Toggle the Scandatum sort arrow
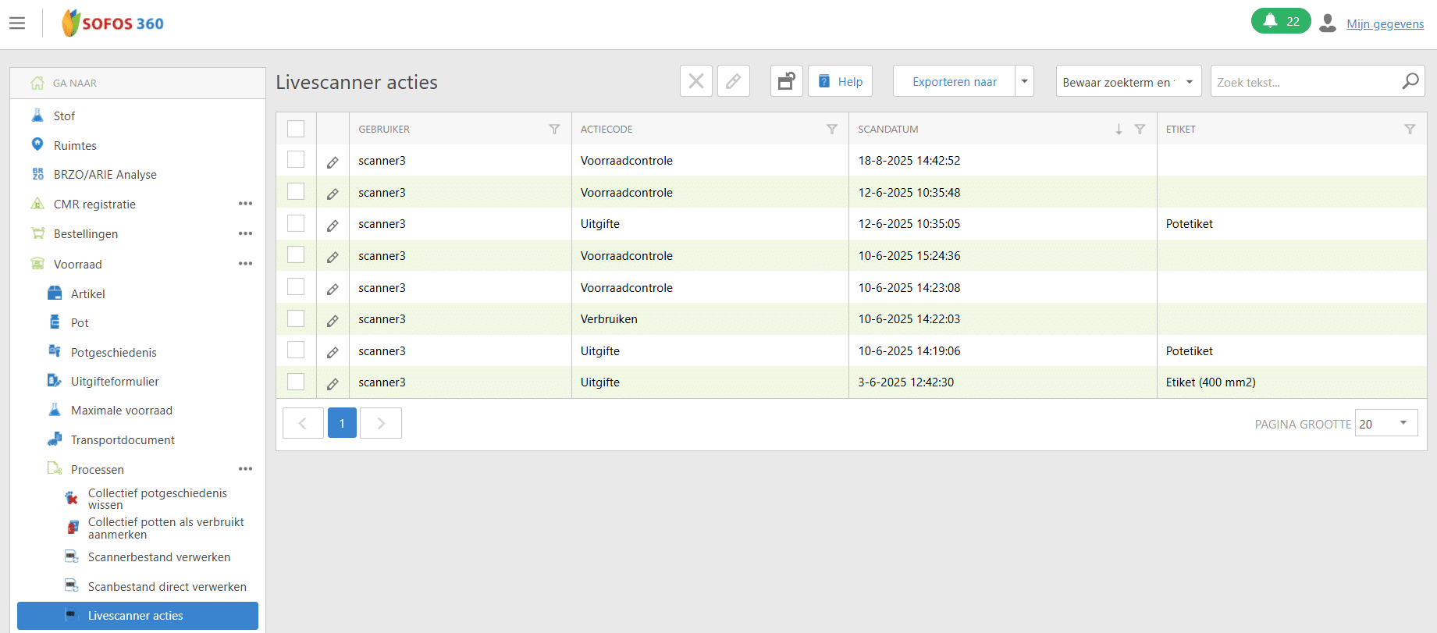The image size is (1437, 633). pyautogui.click(x=1119, y=130)
